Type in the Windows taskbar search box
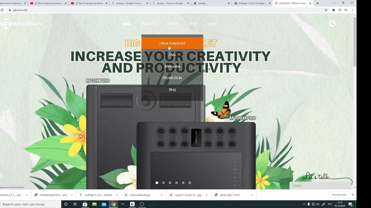The height and width of the screenshot is (208, 371). (30, 204)
